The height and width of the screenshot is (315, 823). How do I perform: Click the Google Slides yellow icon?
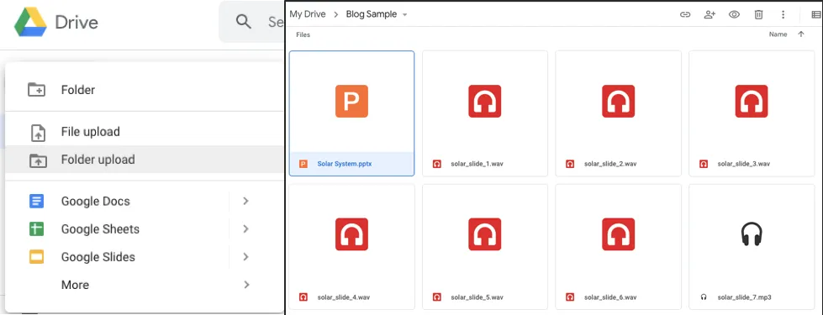coord(37,257)
